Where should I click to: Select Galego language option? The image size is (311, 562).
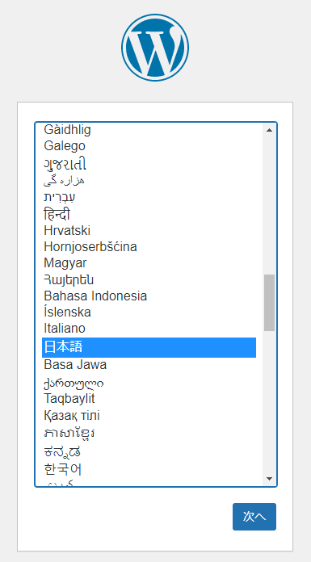click(x=149, y=146)
